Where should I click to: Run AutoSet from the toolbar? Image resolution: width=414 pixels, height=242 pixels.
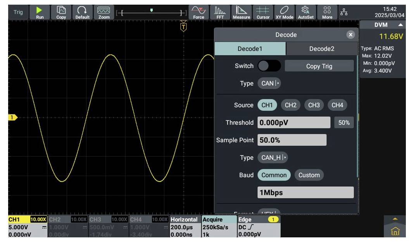click(x=305, y=12)
